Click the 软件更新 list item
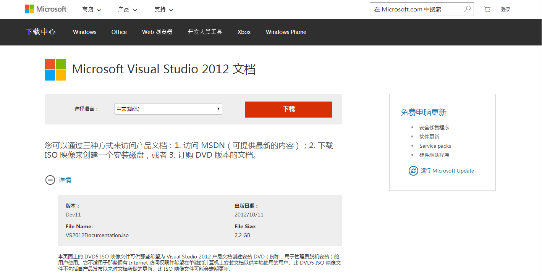 (429, 137)
